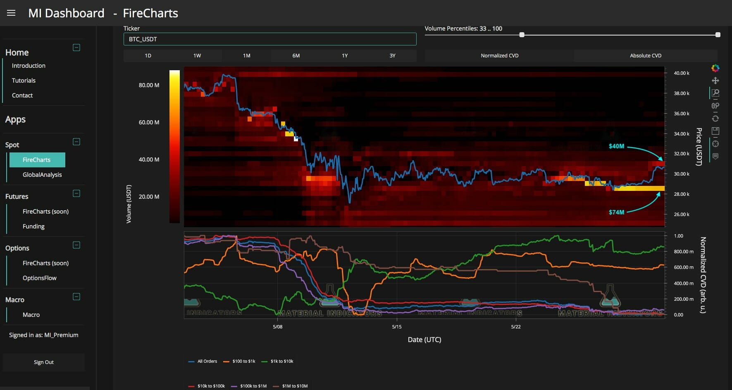This screenshot has height=390, width=732.
Task: Select the Absolute CVD tab
Action: [645, 56]
